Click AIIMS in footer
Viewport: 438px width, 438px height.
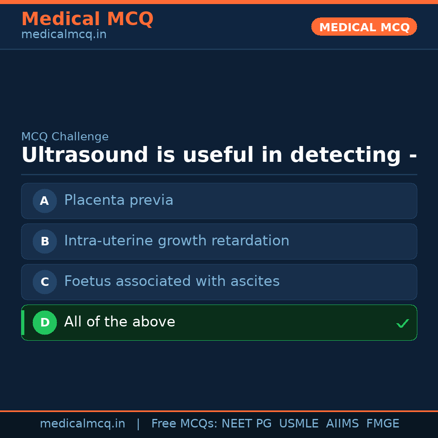pos(342,424)
